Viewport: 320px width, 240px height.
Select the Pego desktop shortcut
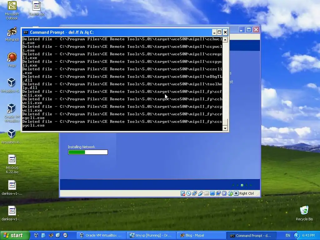click(12, 60)
